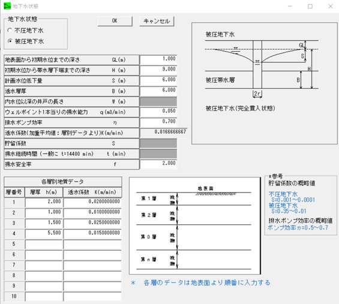
Task: Maximize the 地下水状態 window
Action: pyautogui.click(x=310, y=6)
